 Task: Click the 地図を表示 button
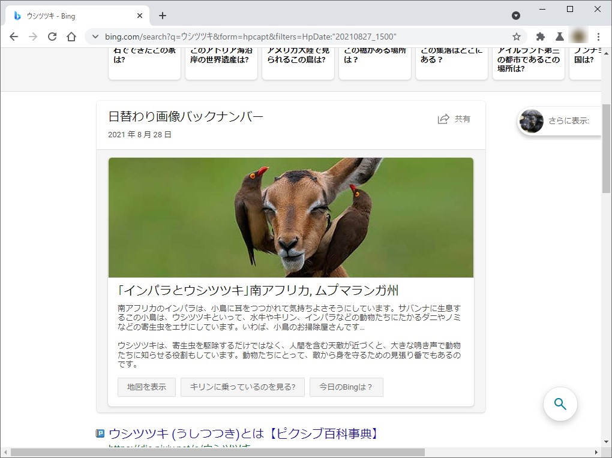point(146,387)
